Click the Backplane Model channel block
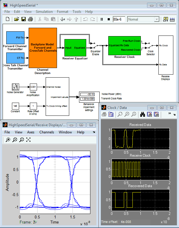The image size is (179, 228). 43,48
